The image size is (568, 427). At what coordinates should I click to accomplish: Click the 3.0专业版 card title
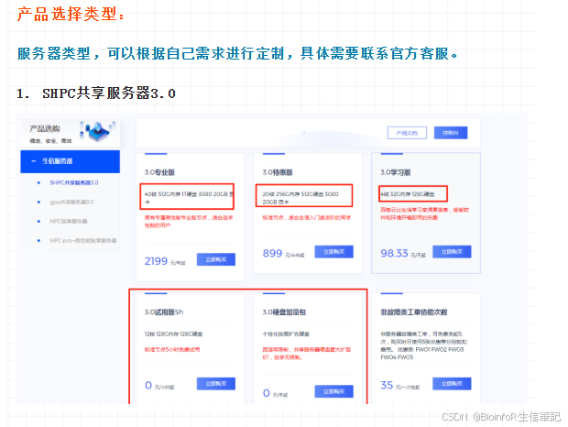[x=159, y=172]
